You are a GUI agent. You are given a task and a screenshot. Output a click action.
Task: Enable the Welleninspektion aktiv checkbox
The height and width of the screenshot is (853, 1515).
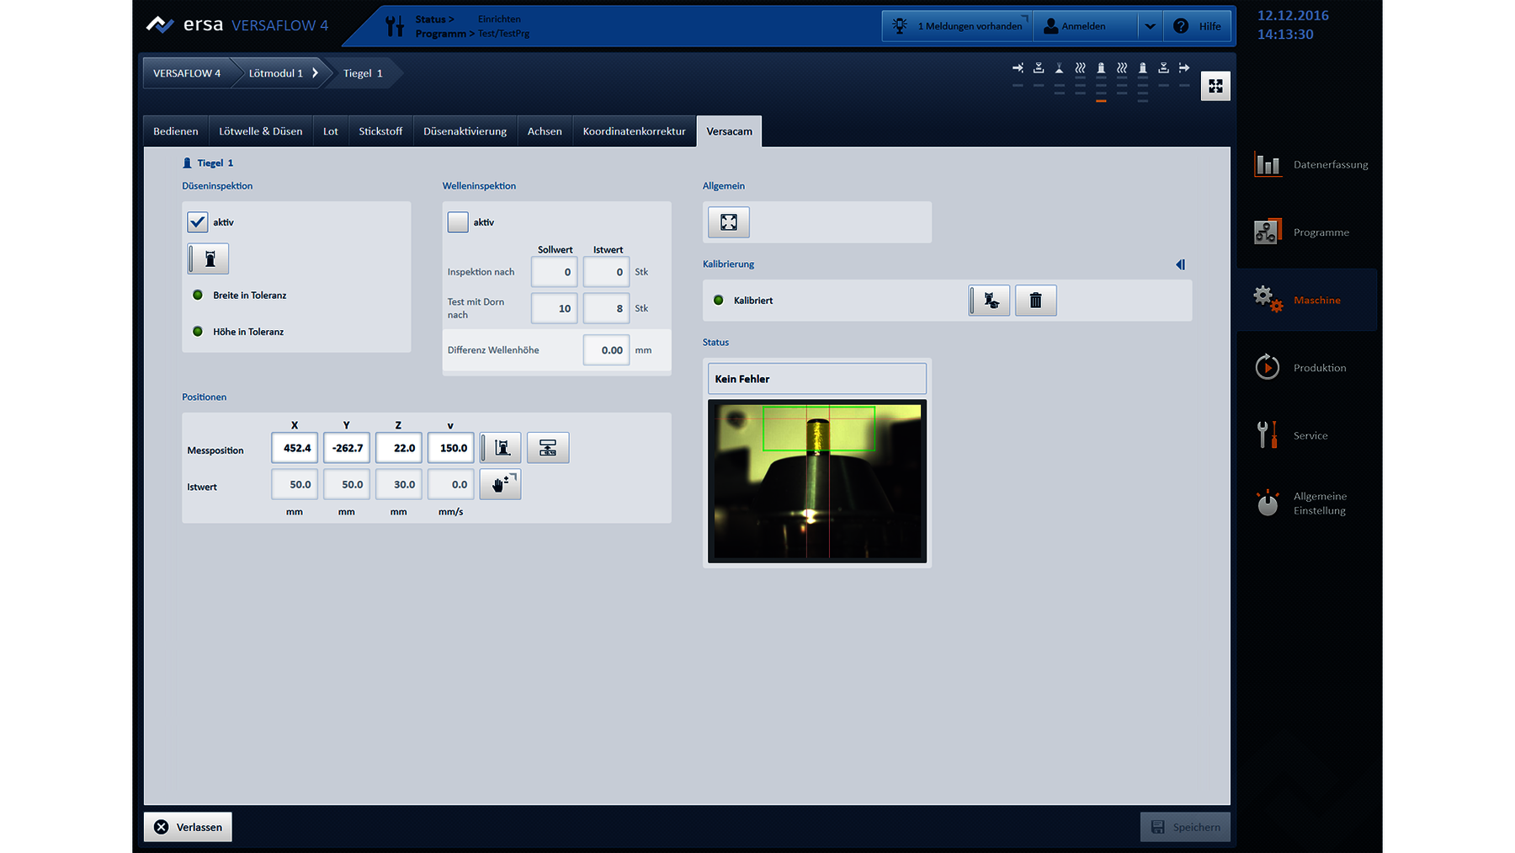[458, 222]
